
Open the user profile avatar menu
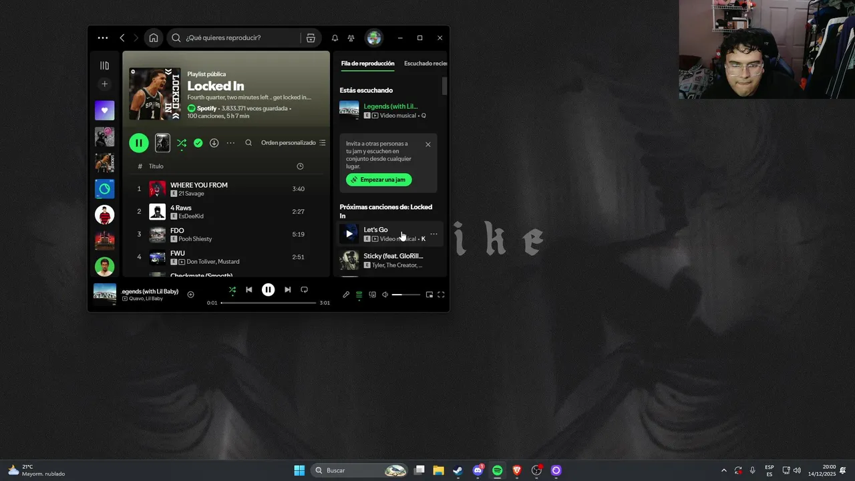pyautogui.click(x=374, y=38)
